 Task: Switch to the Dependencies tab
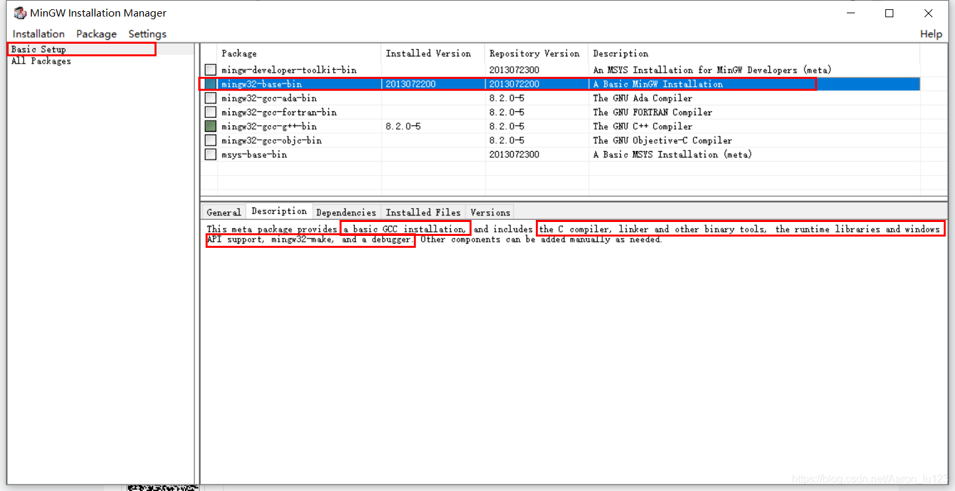[346, 212]
